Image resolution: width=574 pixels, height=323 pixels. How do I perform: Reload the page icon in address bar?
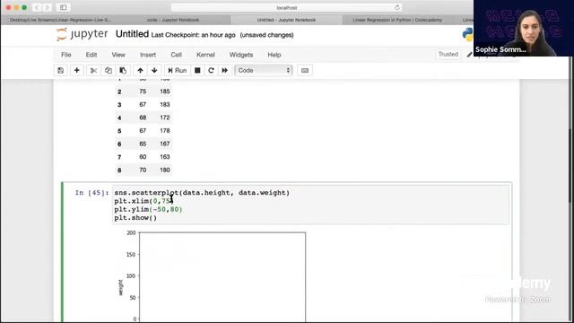(x=397, y=7)
